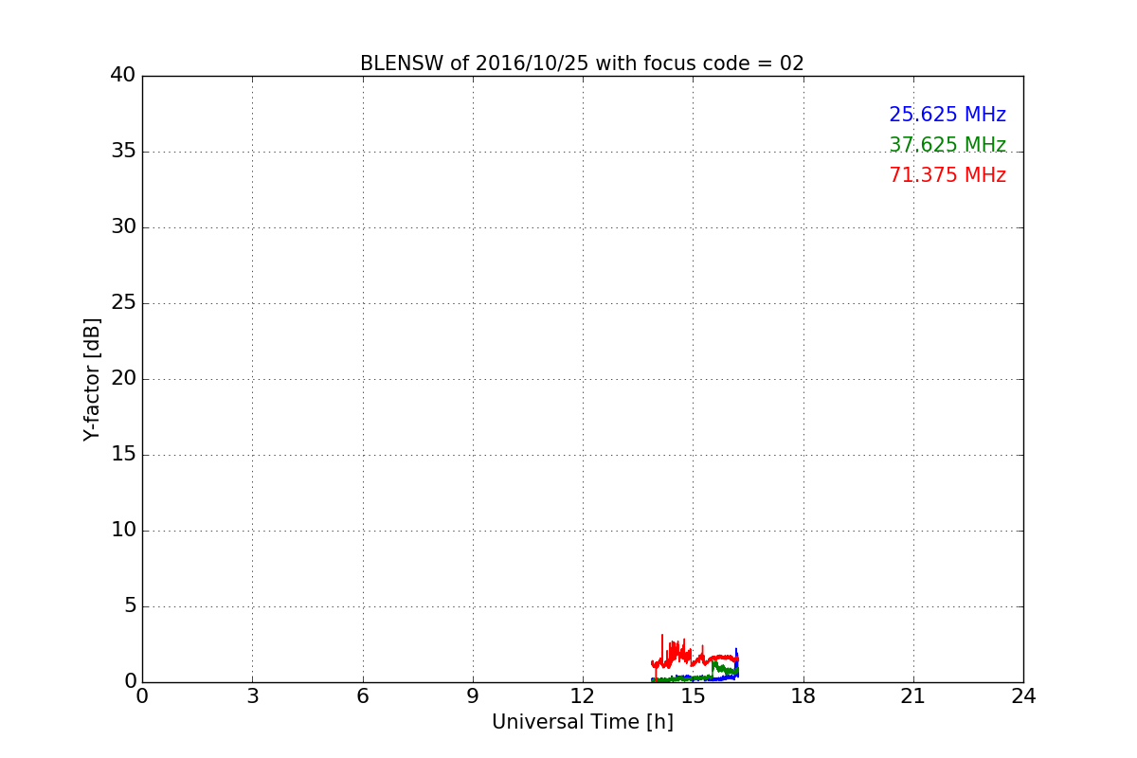
Task: Click x-axis tick label 12
Action: [583, 696]
